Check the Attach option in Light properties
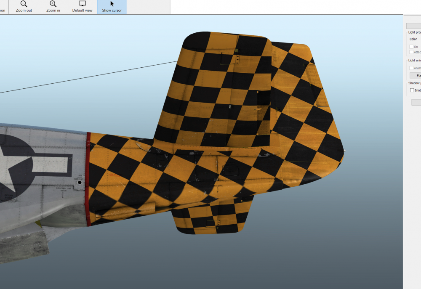421x289 pixels. pyautogui.click(x=411, y=52)
